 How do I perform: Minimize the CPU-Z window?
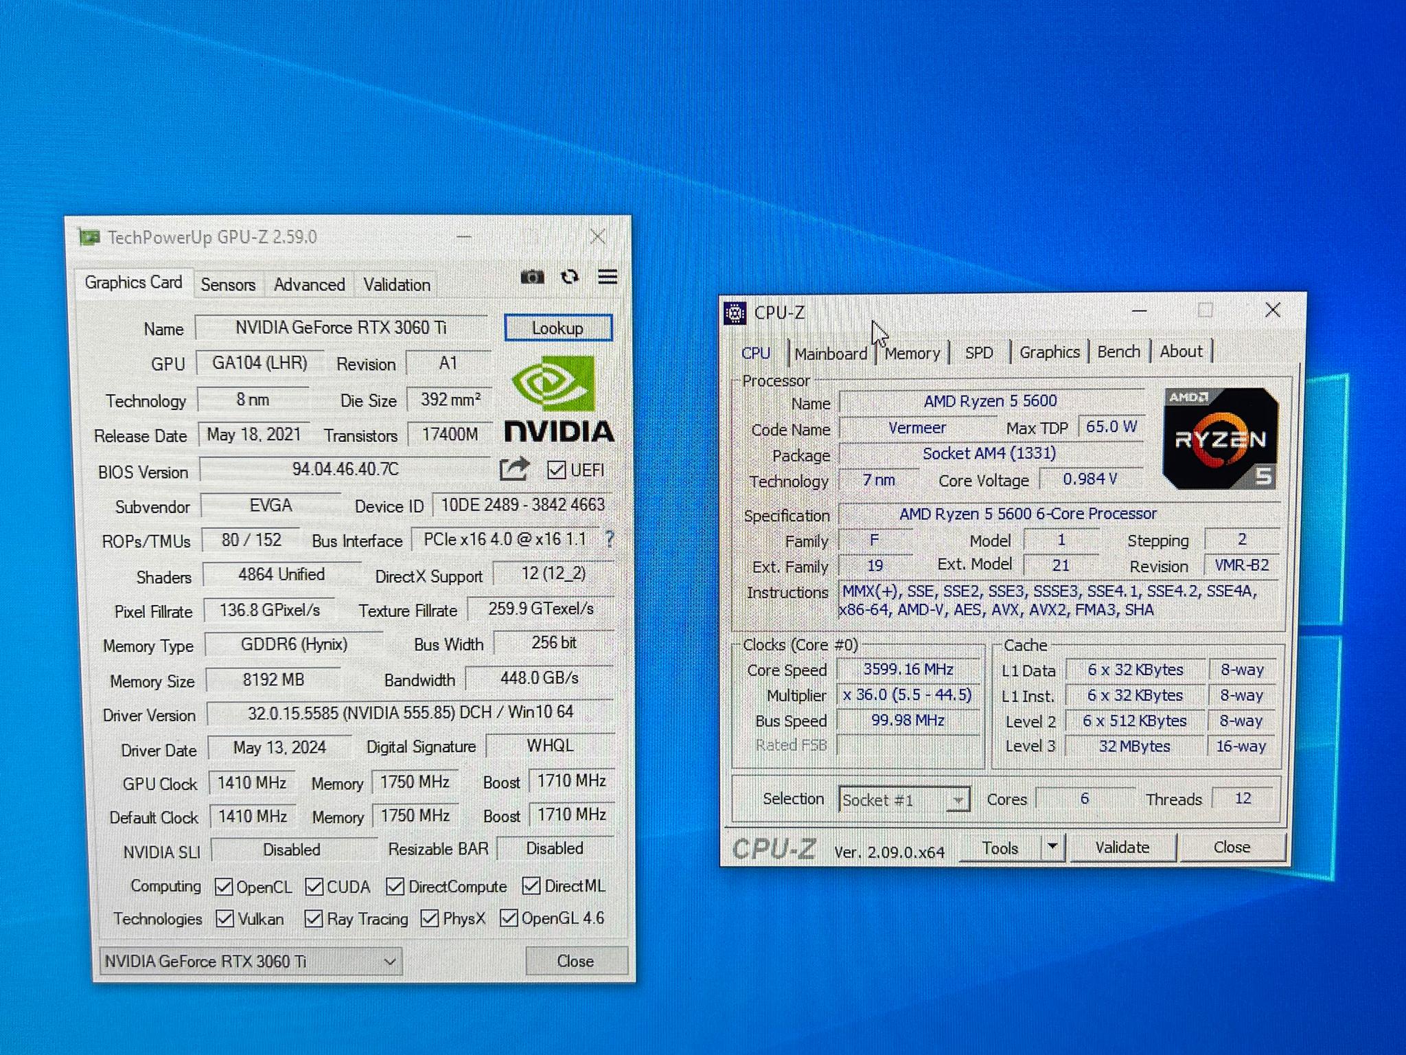pos(1139,311)
